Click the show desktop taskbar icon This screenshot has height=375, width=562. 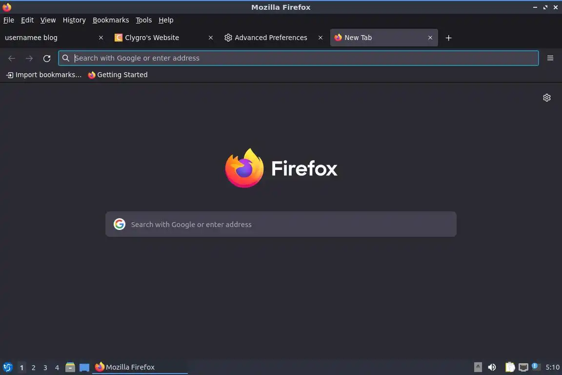click(84, 368)
